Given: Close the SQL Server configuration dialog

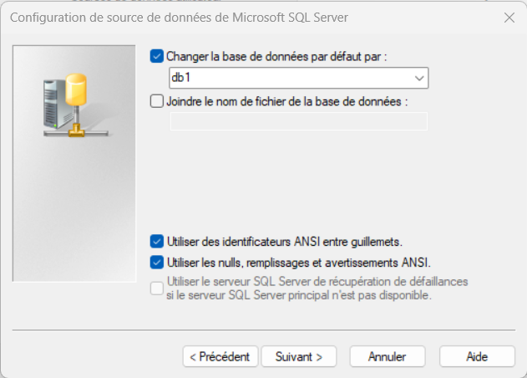Looking at the screenshot, I should (x=509, y=17).
